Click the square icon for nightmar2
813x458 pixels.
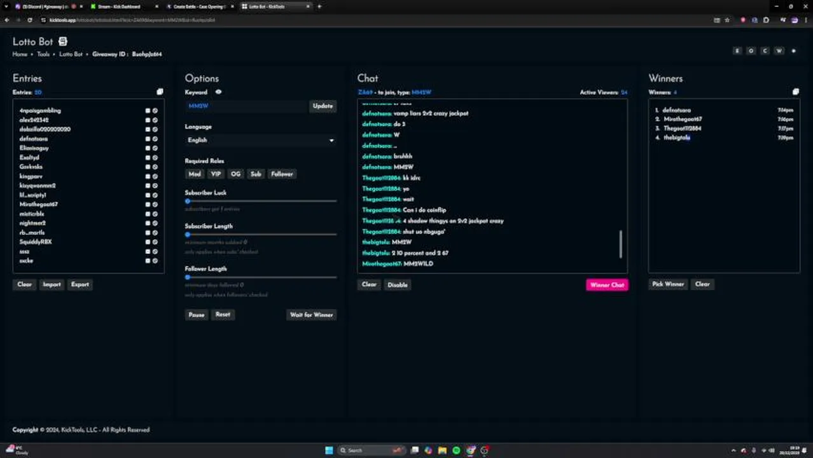coord(148,223)
